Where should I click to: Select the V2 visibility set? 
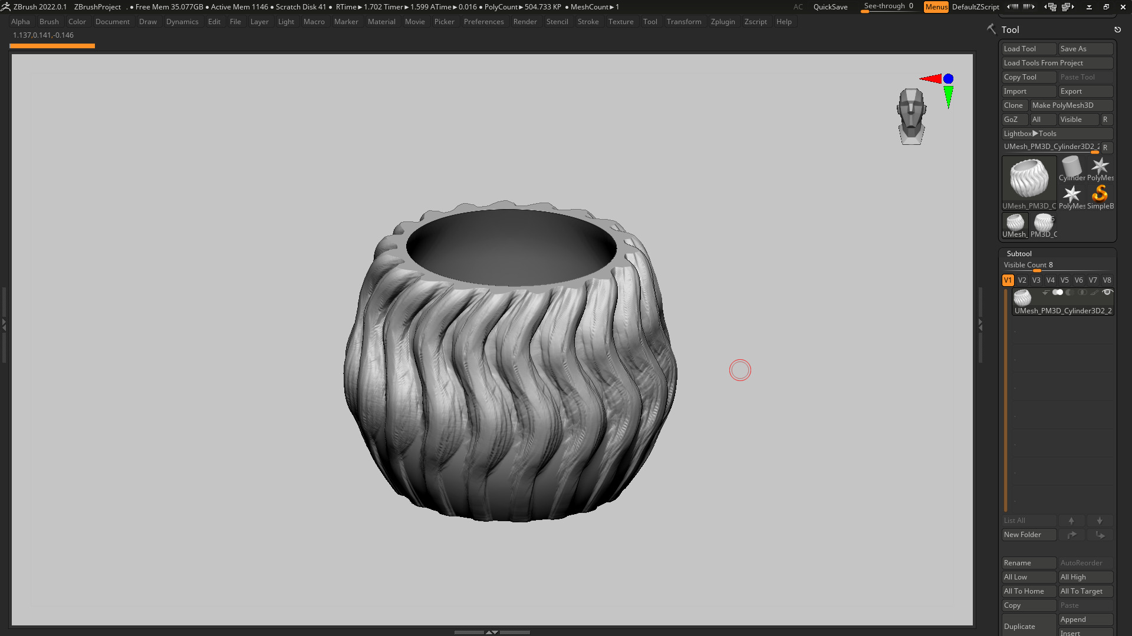coord(1022,280)
